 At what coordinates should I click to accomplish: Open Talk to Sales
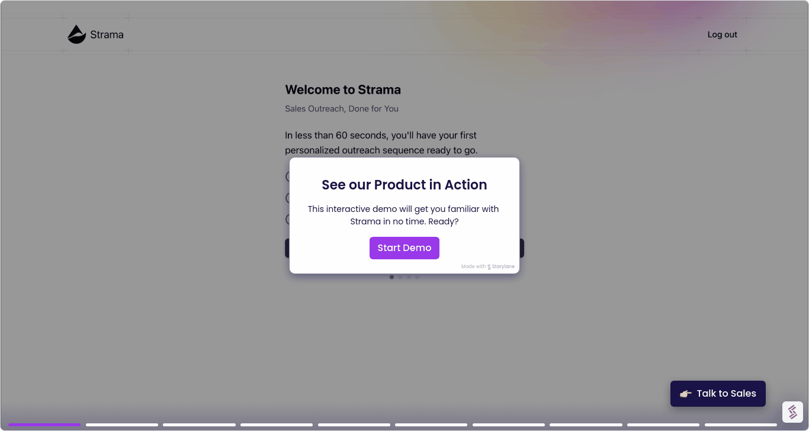[718, 393]
